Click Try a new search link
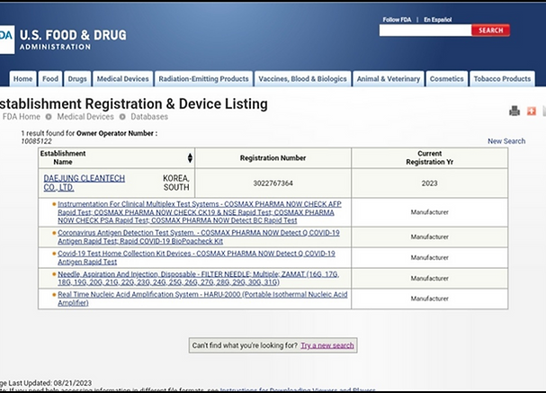The height and width of the screenshot is (393, 546). click(x=327, y=345)
